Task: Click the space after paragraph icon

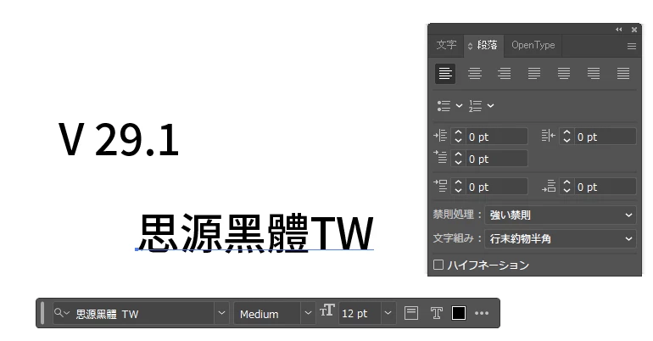Action: point(549,186)
